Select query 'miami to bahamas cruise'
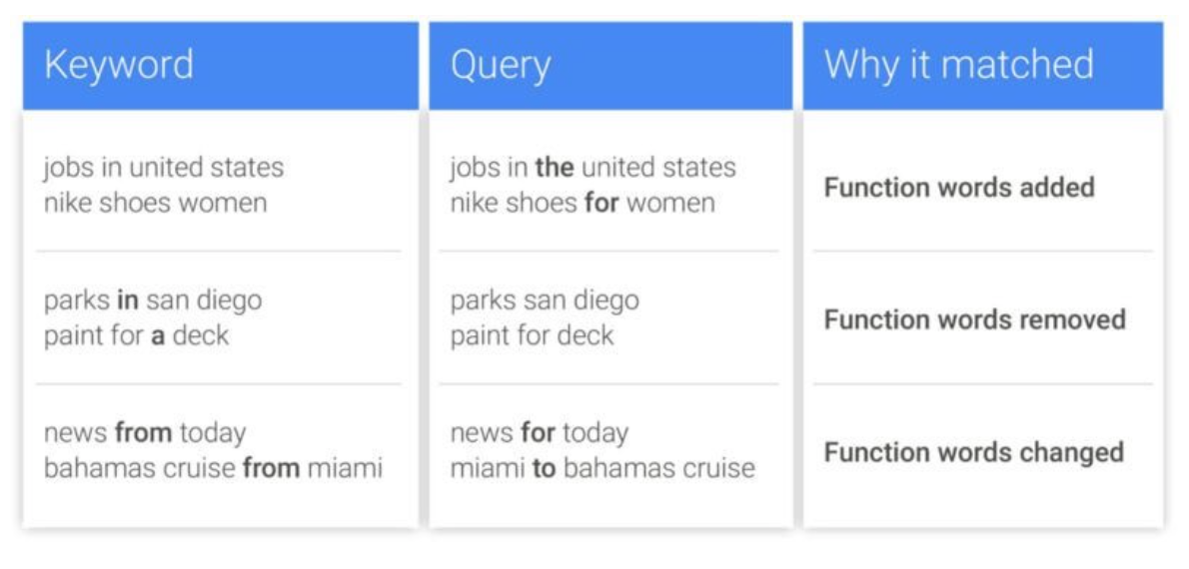 [x=601, y=467]
